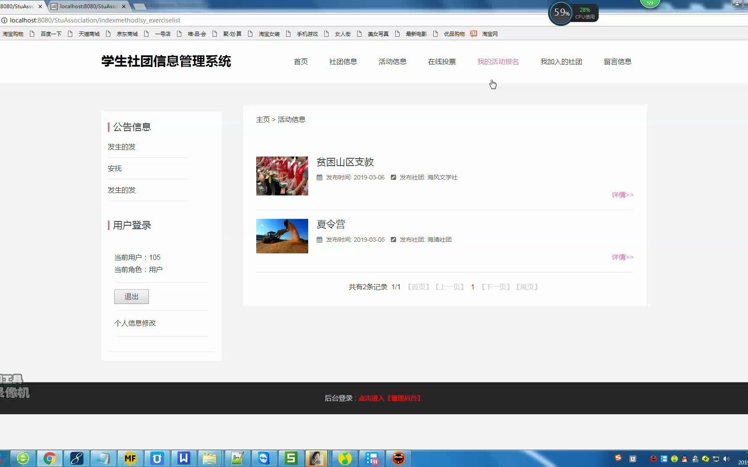Viewport: 748px width, 467px height.
Task: Click the 夏令营 activity thumbnail image
Action: click(x=282, y=236)
